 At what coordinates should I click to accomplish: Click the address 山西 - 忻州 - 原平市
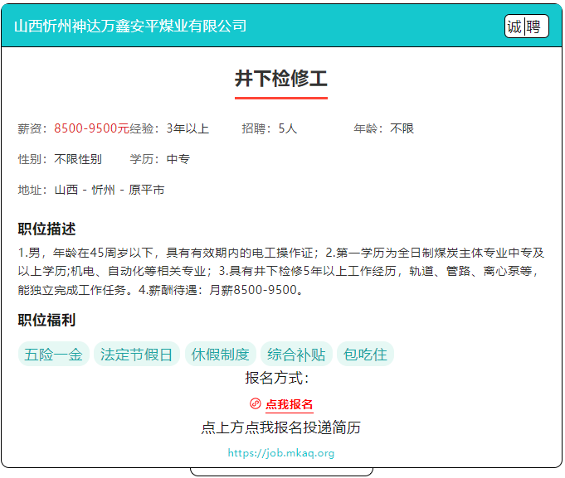point(110,190)
